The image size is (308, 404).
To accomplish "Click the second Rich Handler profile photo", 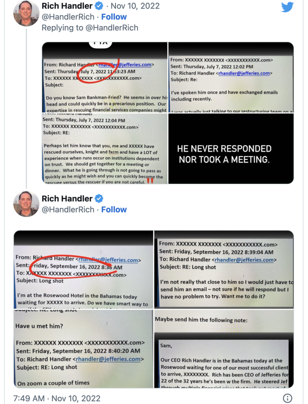I will click(x=26, y=204).
